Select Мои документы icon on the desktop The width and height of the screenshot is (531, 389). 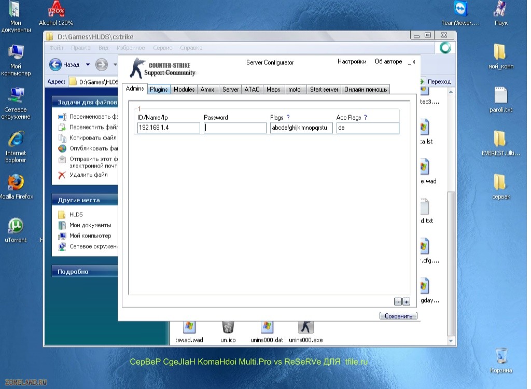point(16,17)
